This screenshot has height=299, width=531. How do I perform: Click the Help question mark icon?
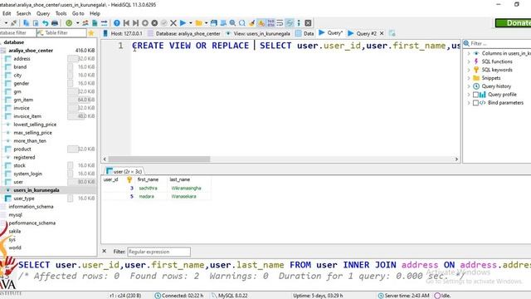click(117, 23)
